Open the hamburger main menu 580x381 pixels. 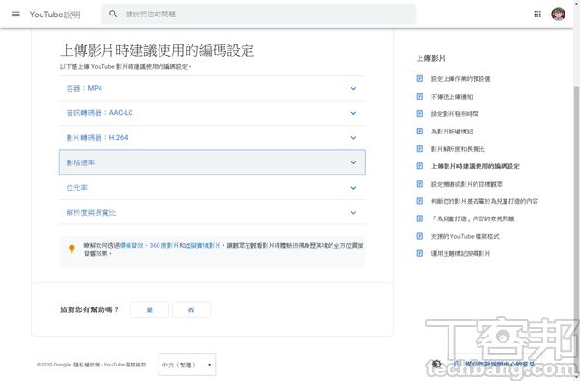tap(15, 15)
